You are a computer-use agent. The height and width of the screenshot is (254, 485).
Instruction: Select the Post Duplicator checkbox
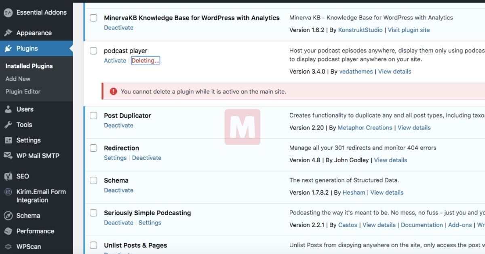click(93, 116)
